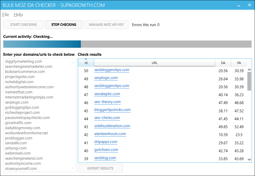The width and height of the screenshot is (255, 176).
Task: Click authorityincome.com in the domain list
Action: pos(23,164)
